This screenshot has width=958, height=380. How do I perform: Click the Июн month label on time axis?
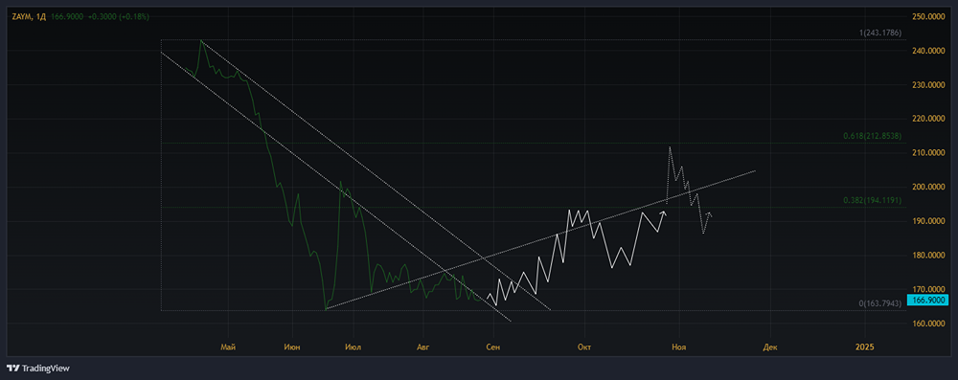[292, 347]
